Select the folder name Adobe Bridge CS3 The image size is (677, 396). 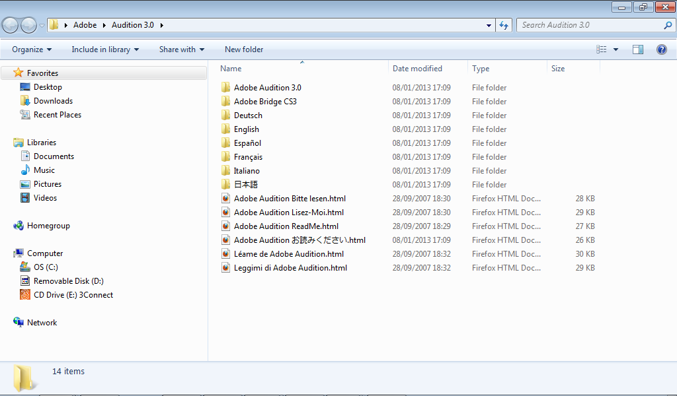265,101
